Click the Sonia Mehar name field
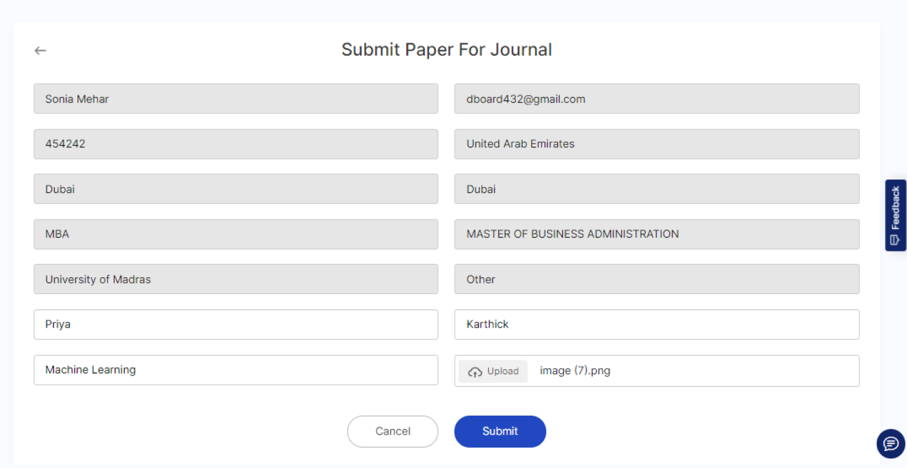 click(x=236, y=99)
